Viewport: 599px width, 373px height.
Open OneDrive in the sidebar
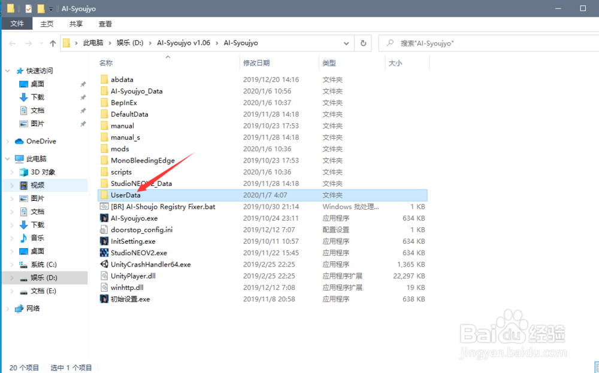[41, 141]
